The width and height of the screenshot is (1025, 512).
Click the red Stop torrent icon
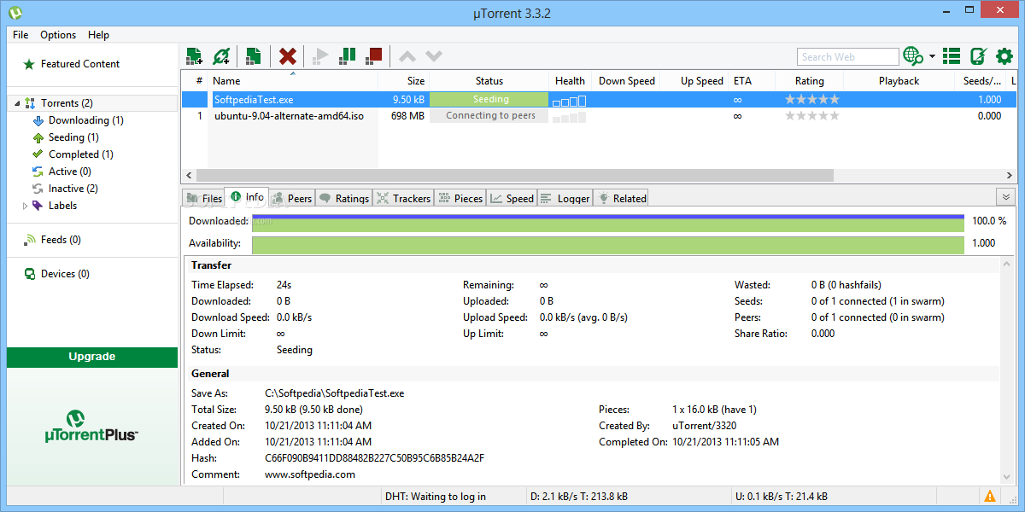pos(373,56)
